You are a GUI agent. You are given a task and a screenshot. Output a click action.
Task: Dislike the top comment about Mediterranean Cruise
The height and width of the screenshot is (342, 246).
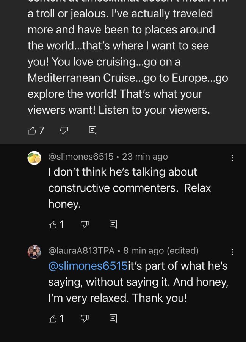tap(64, 130)
